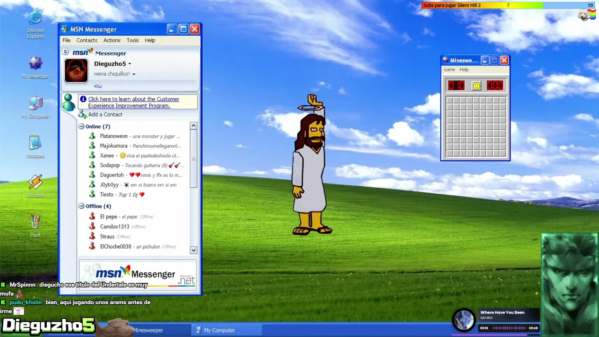
Task: Reveal the top-left Minesweeper grid square
Action: [x=450, y=101]
